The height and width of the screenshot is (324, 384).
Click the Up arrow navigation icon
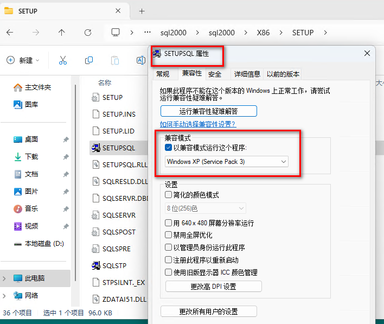61,33
